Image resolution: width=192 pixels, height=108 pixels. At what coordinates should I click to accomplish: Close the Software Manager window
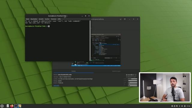[x=137, y=19]
